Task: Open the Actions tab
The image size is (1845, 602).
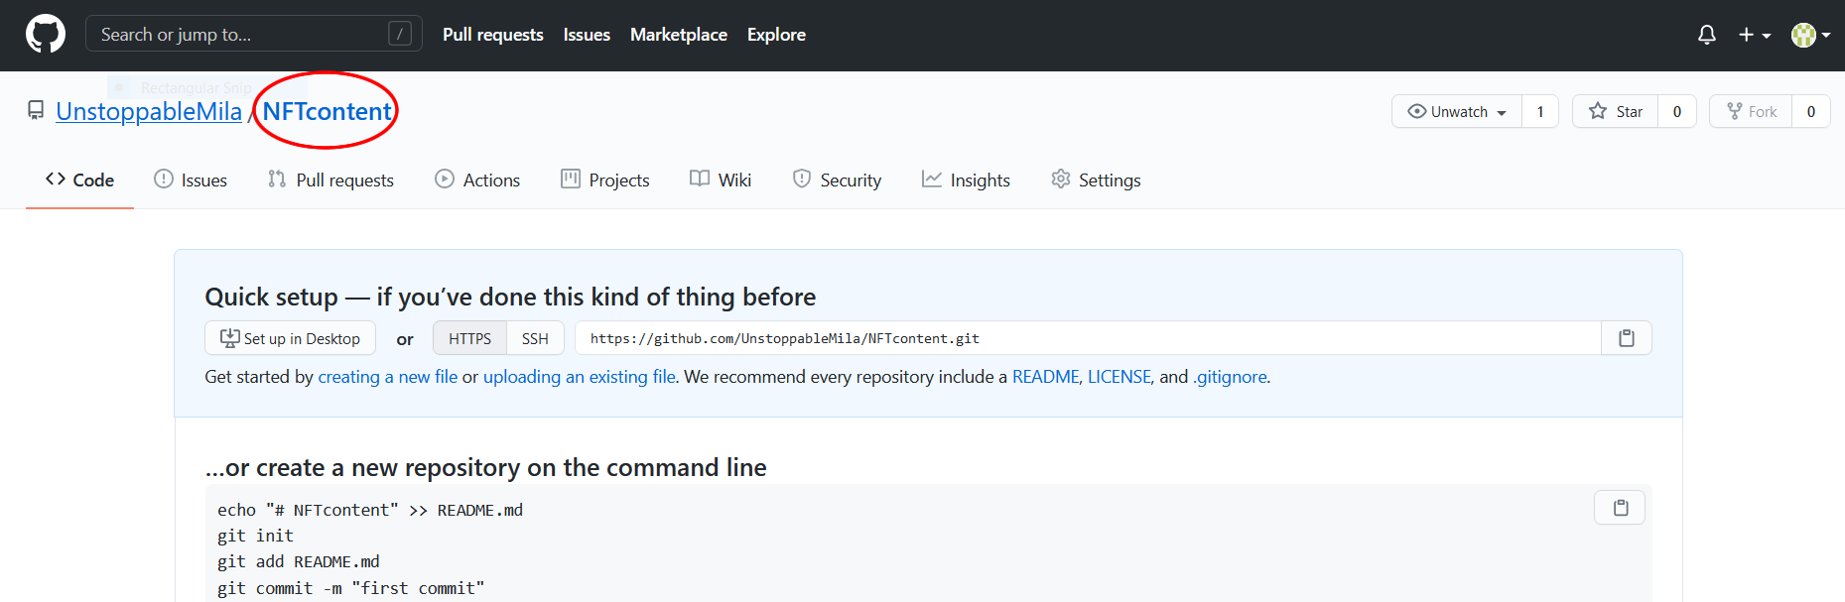Action: coord(477,180)
